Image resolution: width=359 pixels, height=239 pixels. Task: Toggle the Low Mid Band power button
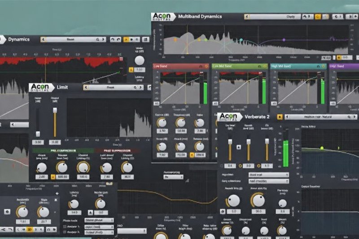265,66
